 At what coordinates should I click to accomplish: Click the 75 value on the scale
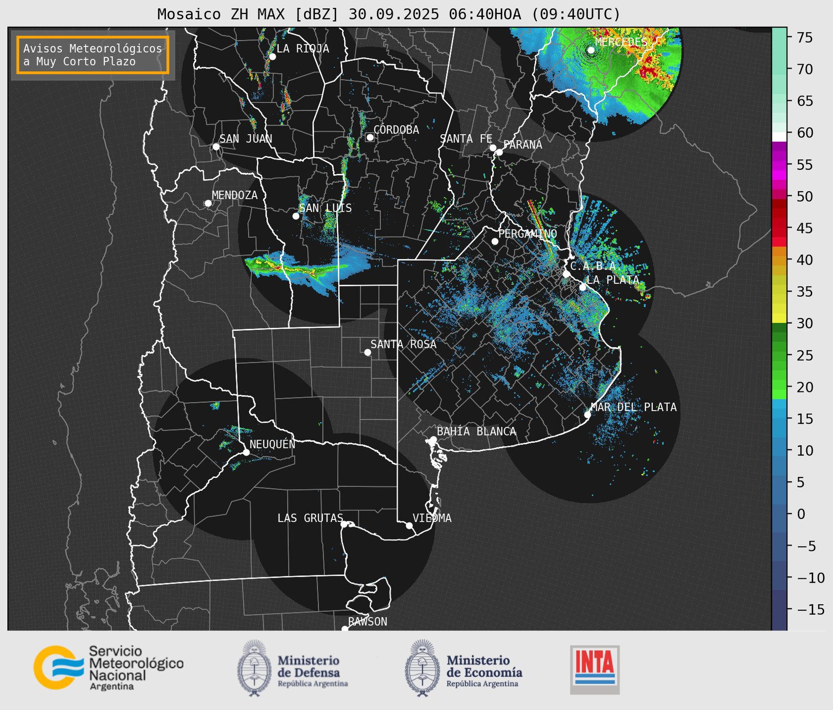806,38
